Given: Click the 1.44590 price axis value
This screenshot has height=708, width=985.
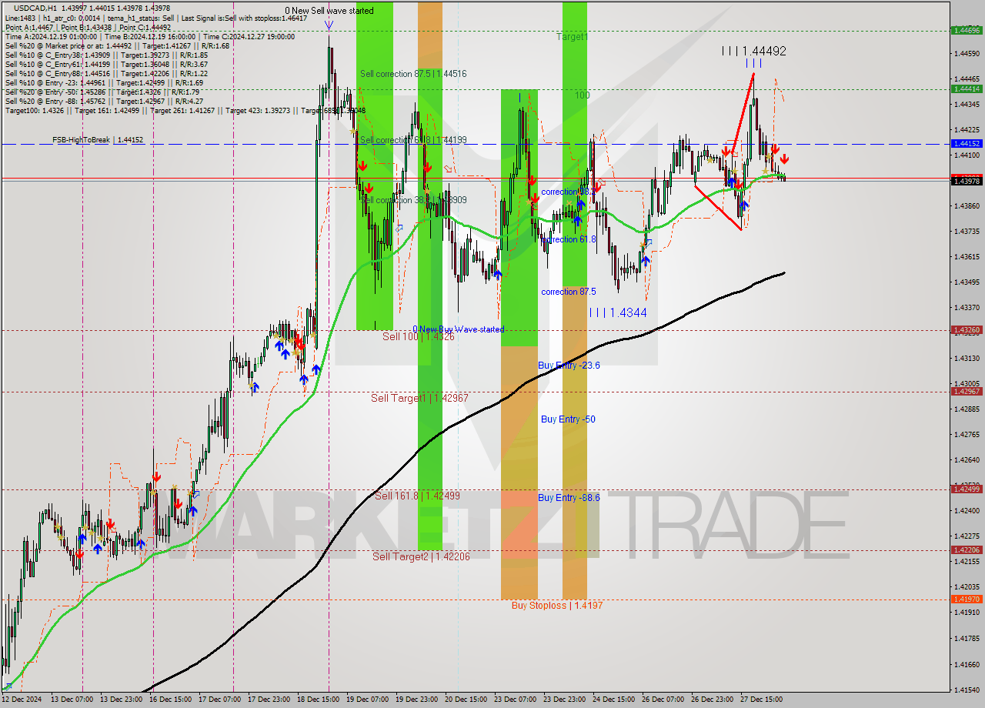Looking at the screenshot, I should pyautogui.click(x=967, y=53).
